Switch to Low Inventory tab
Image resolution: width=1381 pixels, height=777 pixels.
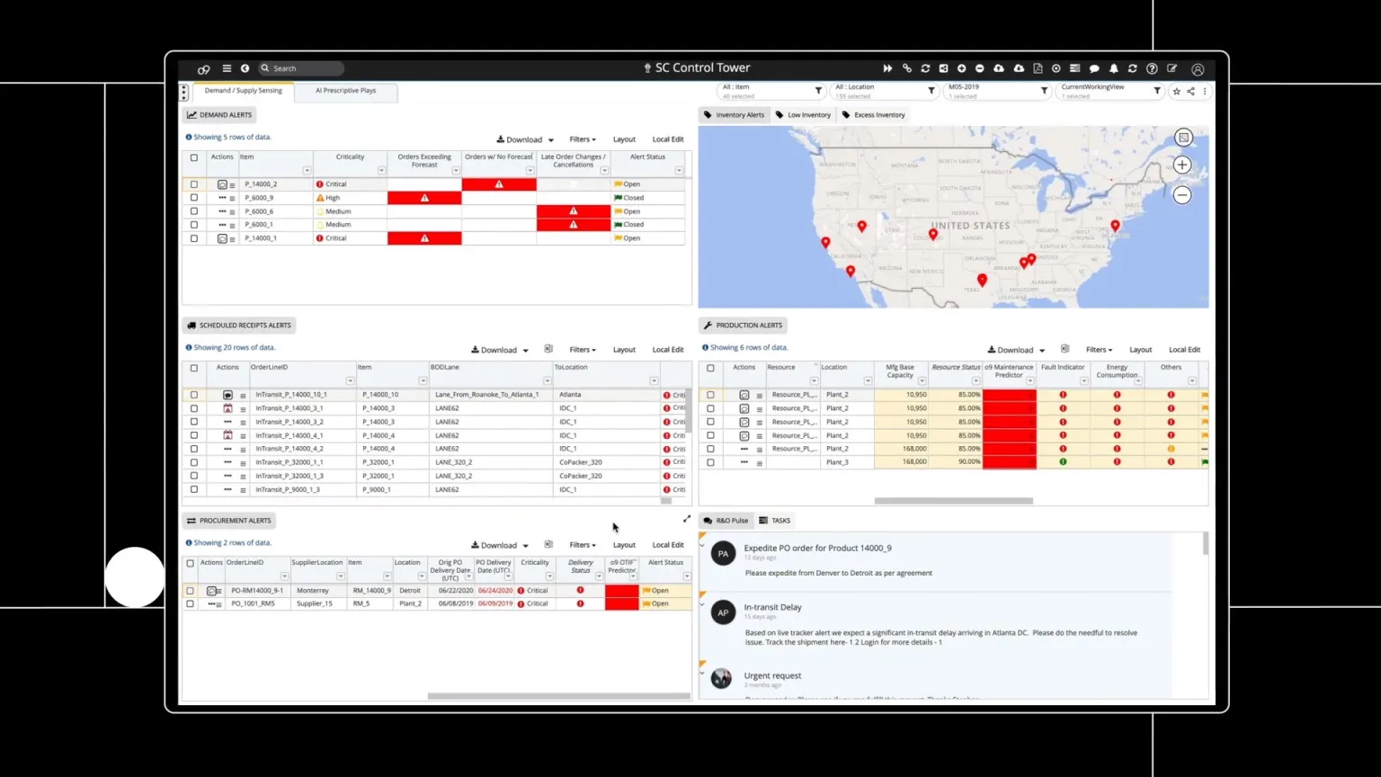(x=804, y=115)
